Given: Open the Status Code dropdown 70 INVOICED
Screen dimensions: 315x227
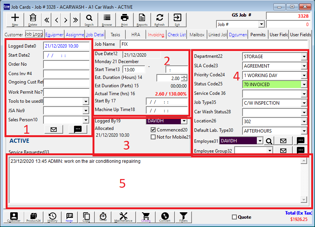Looking at the screenshot, I should pyautogui.click(x=304, y=85).
